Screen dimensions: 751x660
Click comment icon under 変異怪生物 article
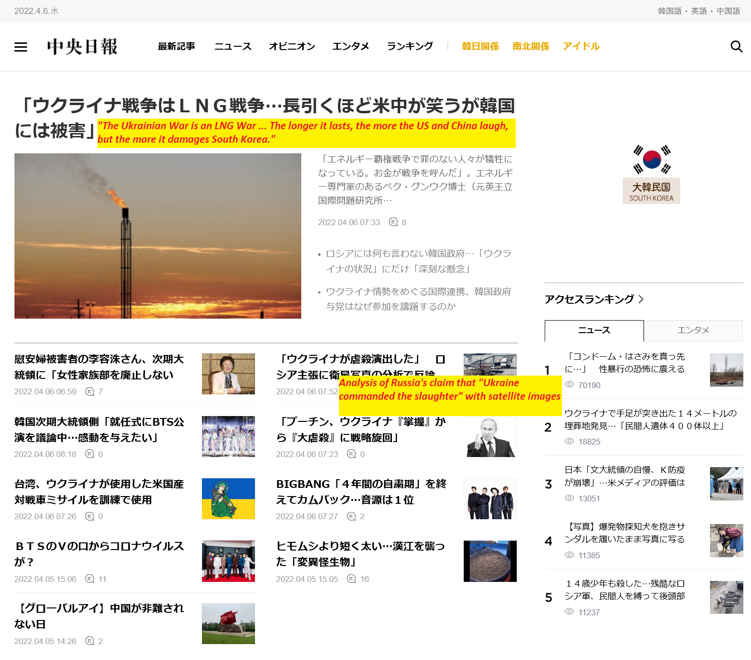(352, 579)
